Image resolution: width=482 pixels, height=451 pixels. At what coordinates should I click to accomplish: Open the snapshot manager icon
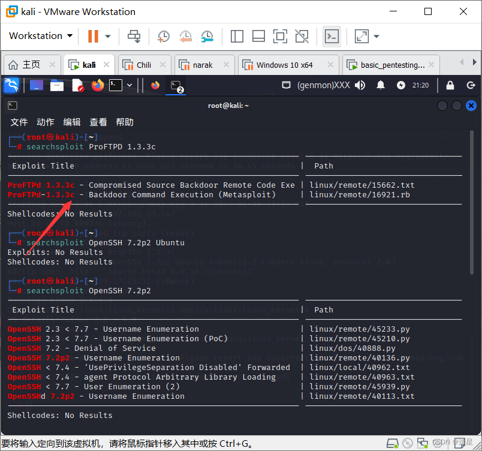207,36
